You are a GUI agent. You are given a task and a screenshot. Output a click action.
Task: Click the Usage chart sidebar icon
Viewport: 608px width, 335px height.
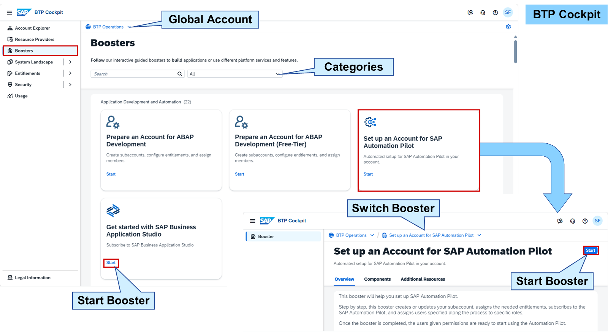10,96
